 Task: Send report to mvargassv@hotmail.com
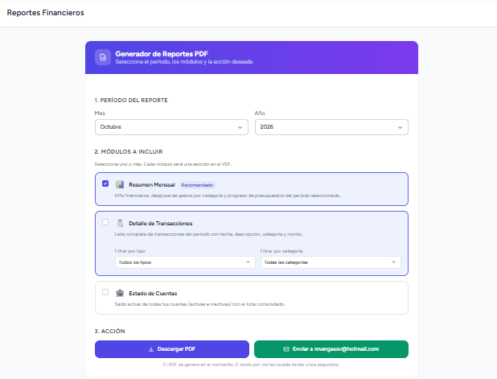tap(331, 349)
